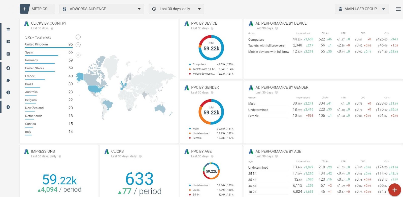Image resolution: width=403 pixels, height=197 pixels.
Task: Toggle Undetermined legend in PPC by Age
Action: pos(211,185)
